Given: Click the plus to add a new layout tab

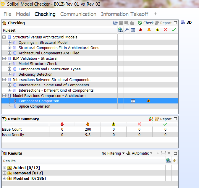Looking at the screenshot, I should [x=155, y=14].
